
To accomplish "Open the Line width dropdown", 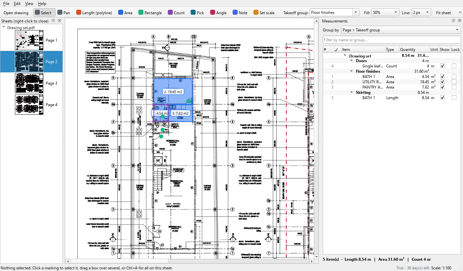I will [x=421, y=13].
